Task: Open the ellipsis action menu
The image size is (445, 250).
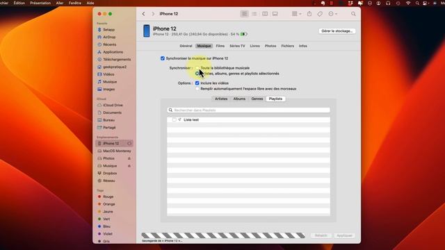Action: [332, 14]
